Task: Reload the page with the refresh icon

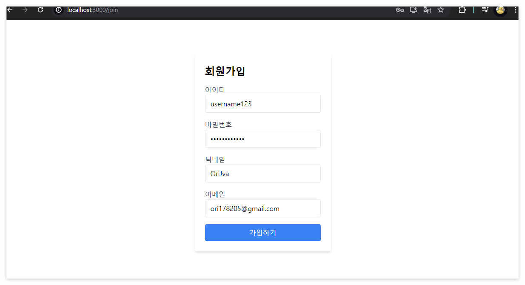Action: click(40, 10)
